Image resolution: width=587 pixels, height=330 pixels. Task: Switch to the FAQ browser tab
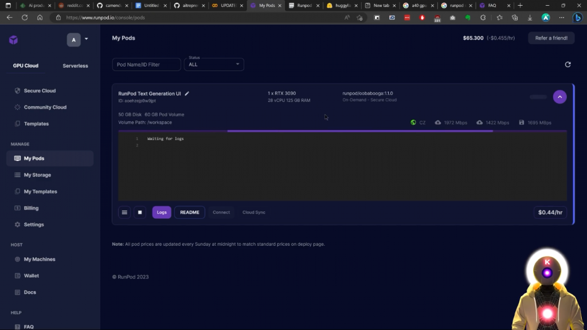[x=494, y=6]
